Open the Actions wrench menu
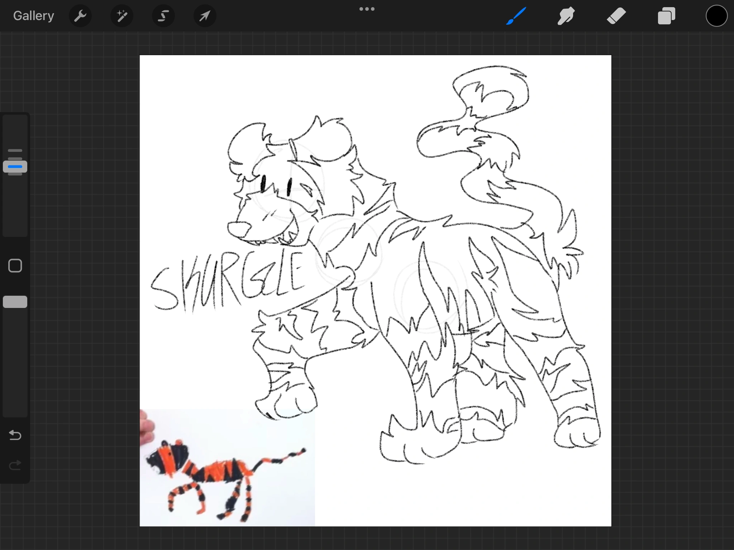Image resolution: width=734 pixels, height=550 pixels. pyautogui.click(x=80, y=16)
